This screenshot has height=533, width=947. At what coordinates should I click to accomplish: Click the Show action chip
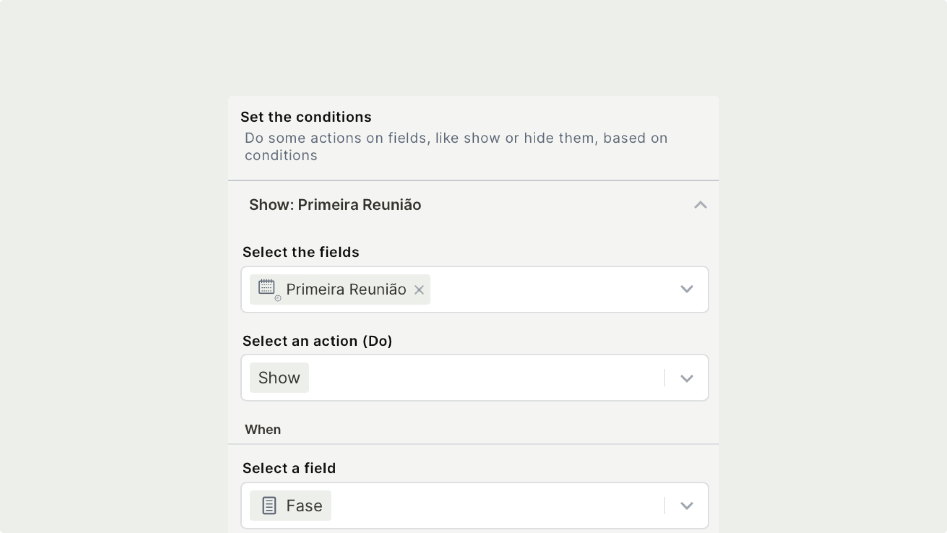279,378
